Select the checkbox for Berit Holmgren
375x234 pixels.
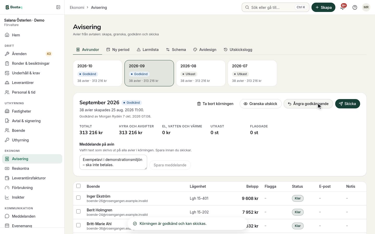(78, 211)
